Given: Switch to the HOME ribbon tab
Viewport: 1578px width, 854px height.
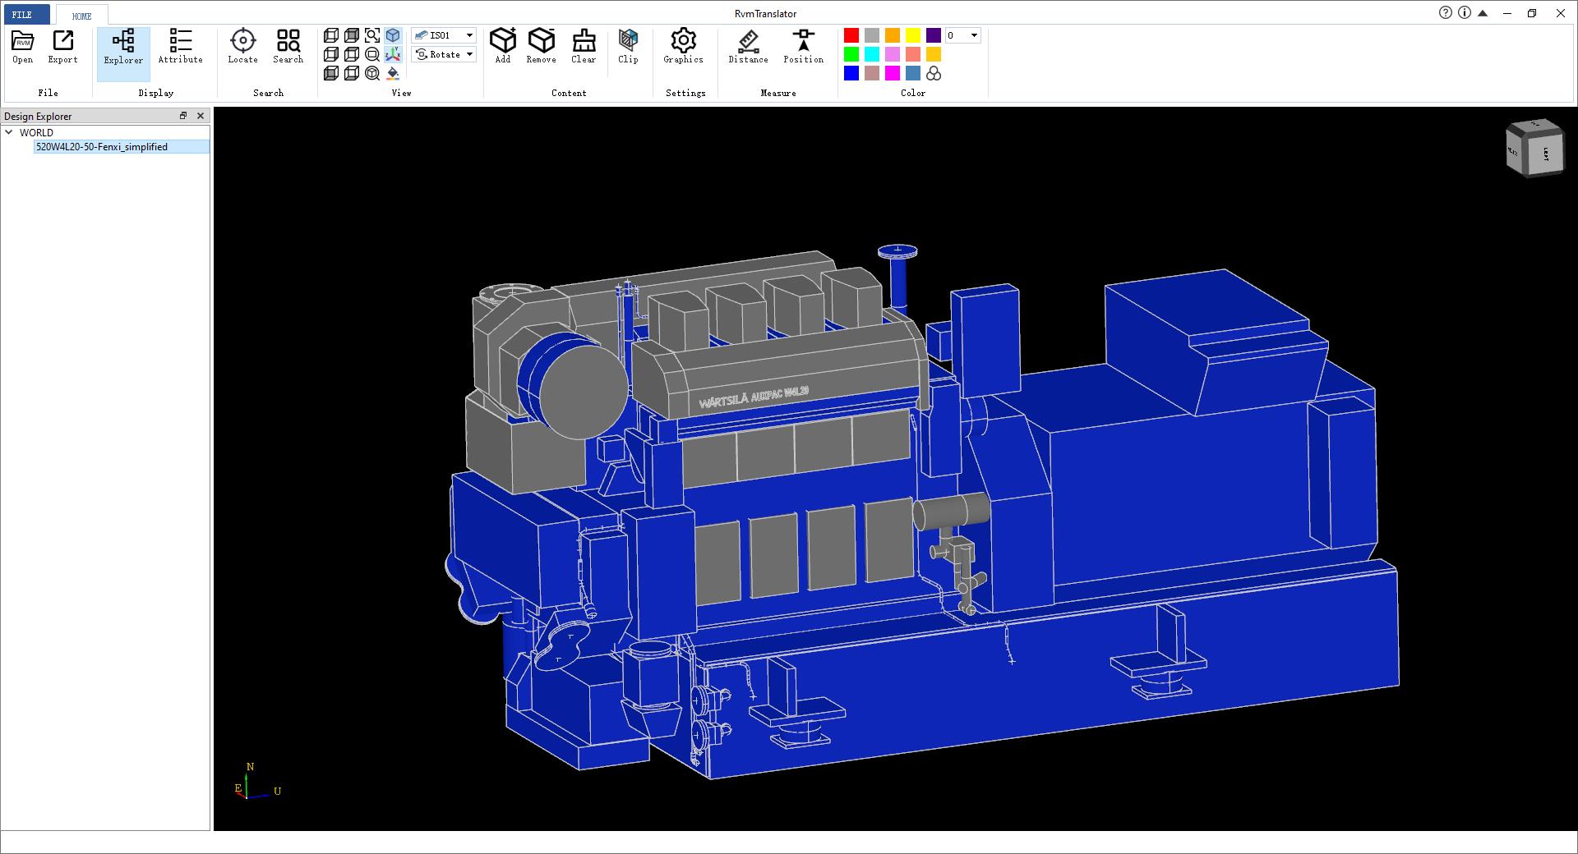Looking at the screenshot, I should click(x=81, y=16).
